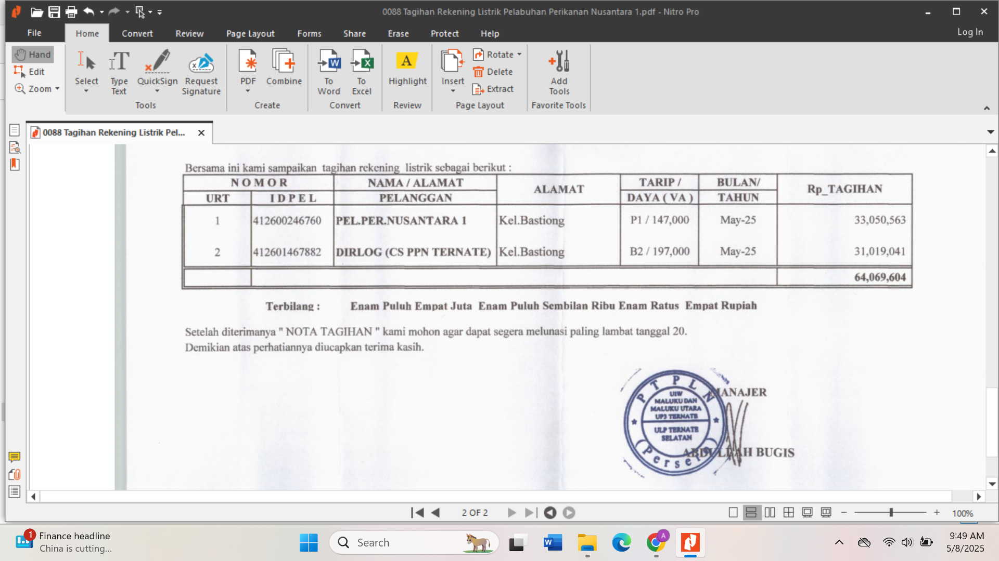The width and height of the screenshot is (999, 561).
Task: Go to previous view
Action: (550, 513)
